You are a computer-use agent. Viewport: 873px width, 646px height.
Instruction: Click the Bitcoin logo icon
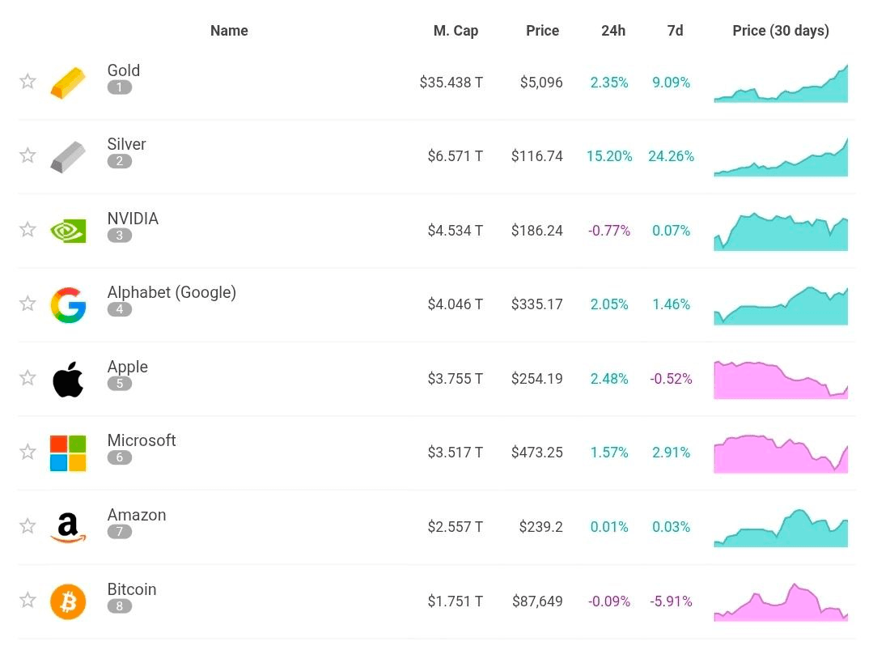68,601
